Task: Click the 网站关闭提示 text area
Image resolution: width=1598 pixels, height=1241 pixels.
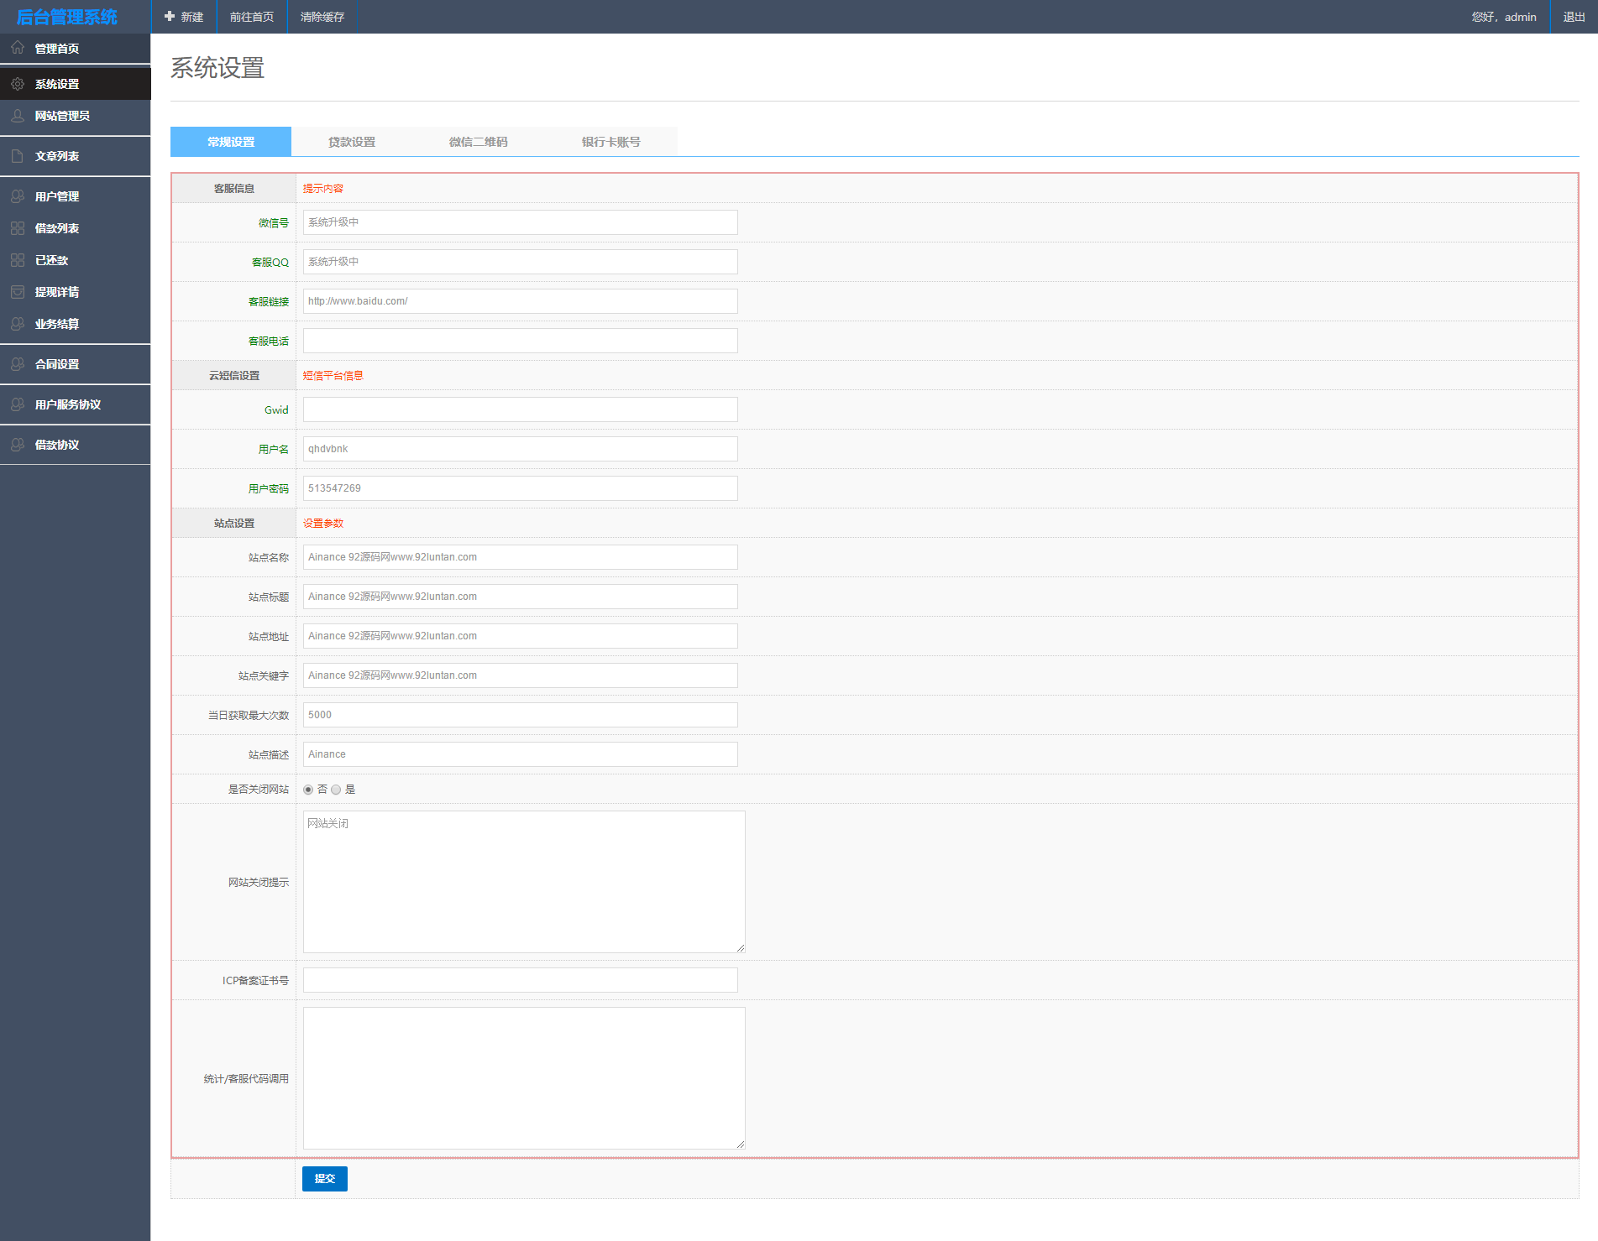Action: [524, 882]
